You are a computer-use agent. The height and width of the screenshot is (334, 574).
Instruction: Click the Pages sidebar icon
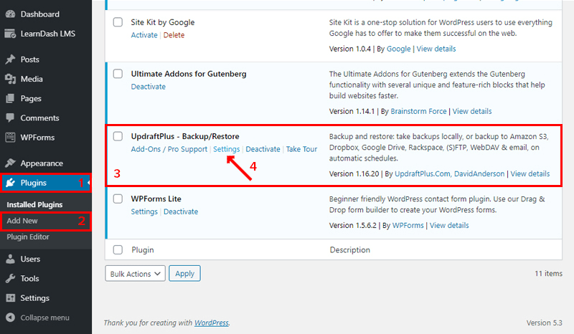click(x=10, y=98)
